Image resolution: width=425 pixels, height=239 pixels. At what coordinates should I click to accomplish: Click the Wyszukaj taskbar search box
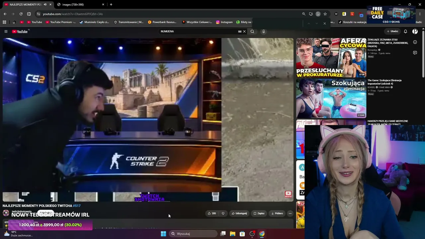pyautogui.click(x=193, y=234)
